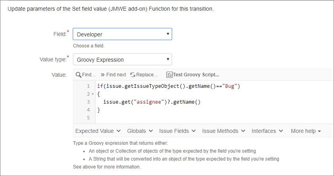Click the Replace button label

[147, 75]
